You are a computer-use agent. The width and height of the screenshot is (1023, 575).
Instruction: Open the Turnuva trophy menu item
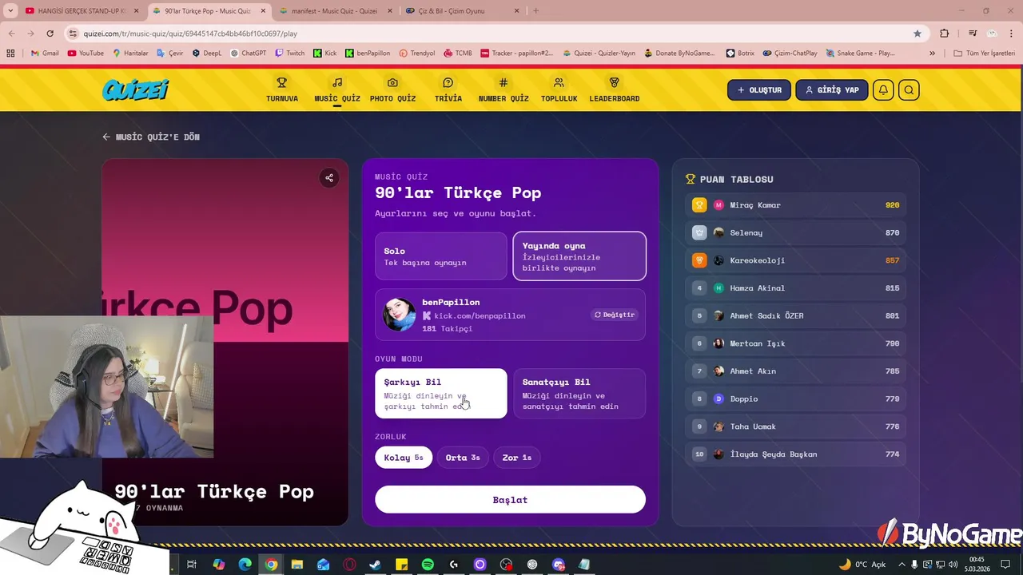coord(282,89)
